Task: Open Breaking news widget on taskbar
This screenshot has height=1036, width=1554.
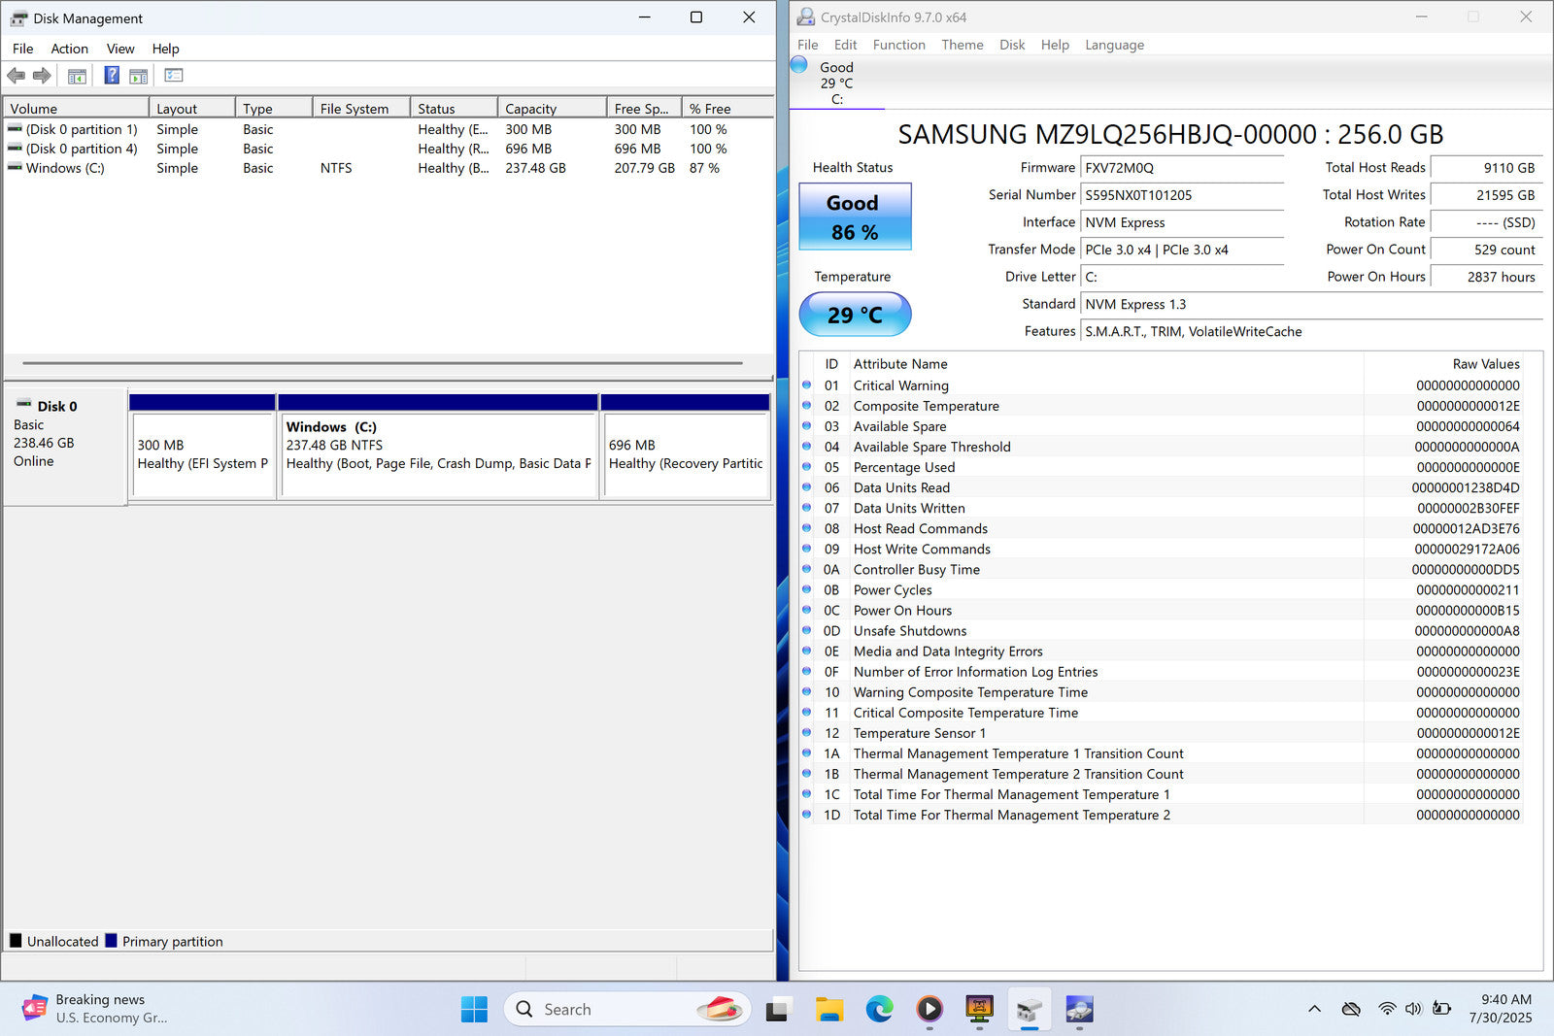Action: coord(94,1009)
